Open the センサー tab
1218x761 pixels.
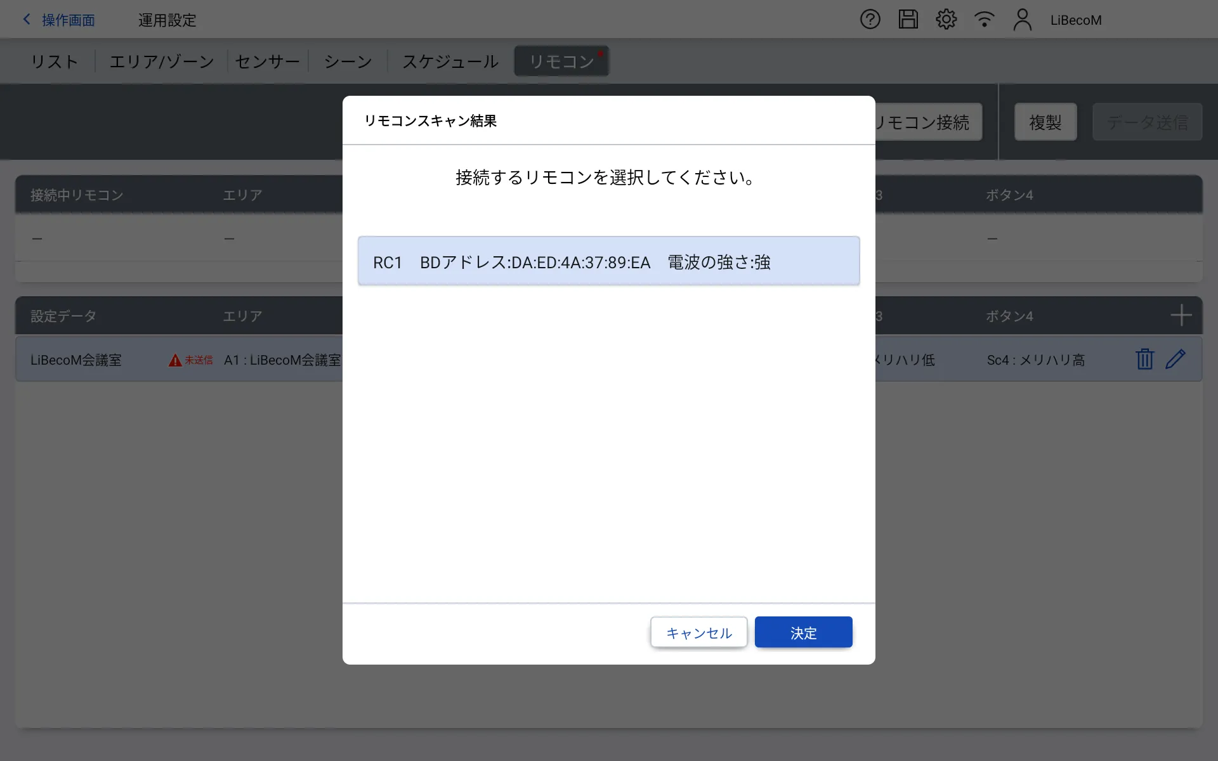pos(267,62)
